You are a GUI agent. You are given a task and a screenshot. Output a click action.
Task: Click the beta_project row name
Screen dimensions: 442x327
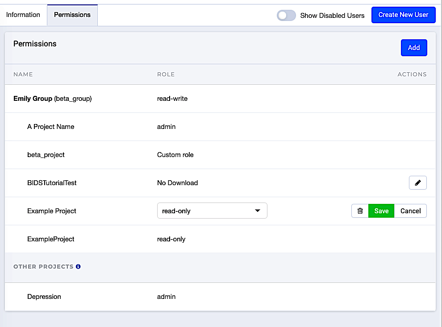tap(46, 155)
